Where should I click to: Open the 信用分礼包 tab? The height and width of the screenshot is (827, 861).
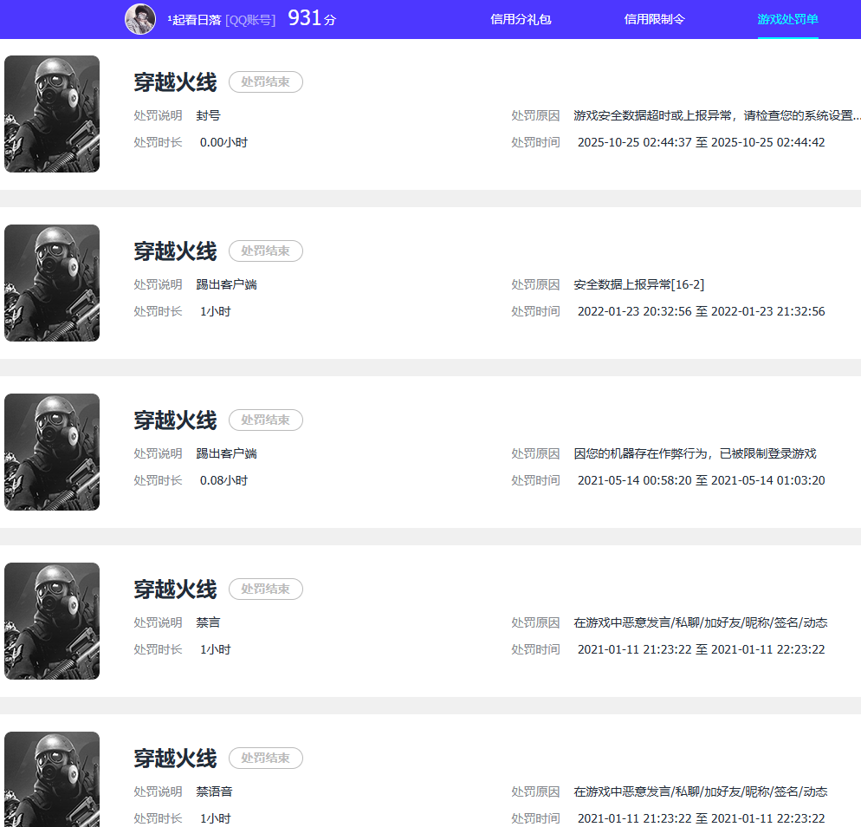pos(521,19)
